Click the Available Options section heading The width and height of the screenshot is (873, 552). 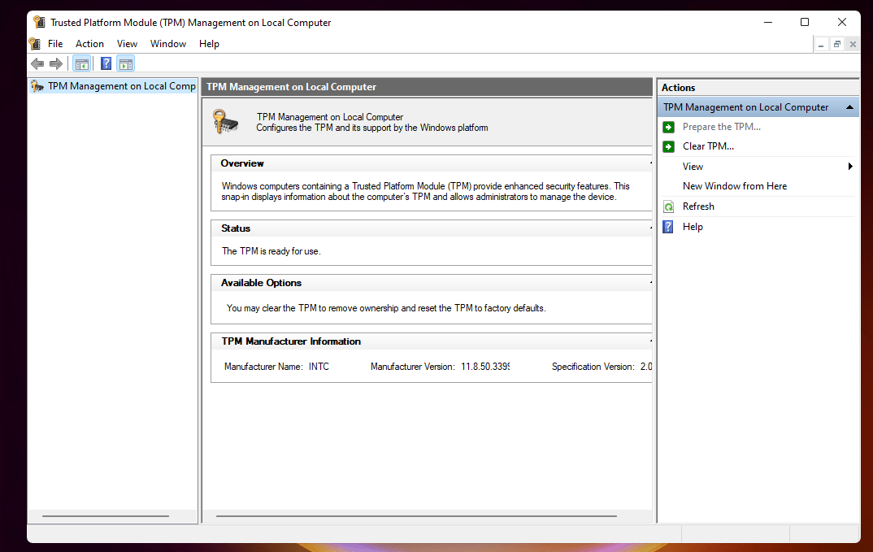click(x=261, y=283)
